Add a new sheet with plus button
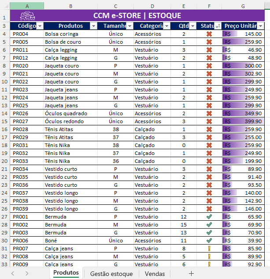Screen dimensions: 270x279 click(x=191, y=274)
